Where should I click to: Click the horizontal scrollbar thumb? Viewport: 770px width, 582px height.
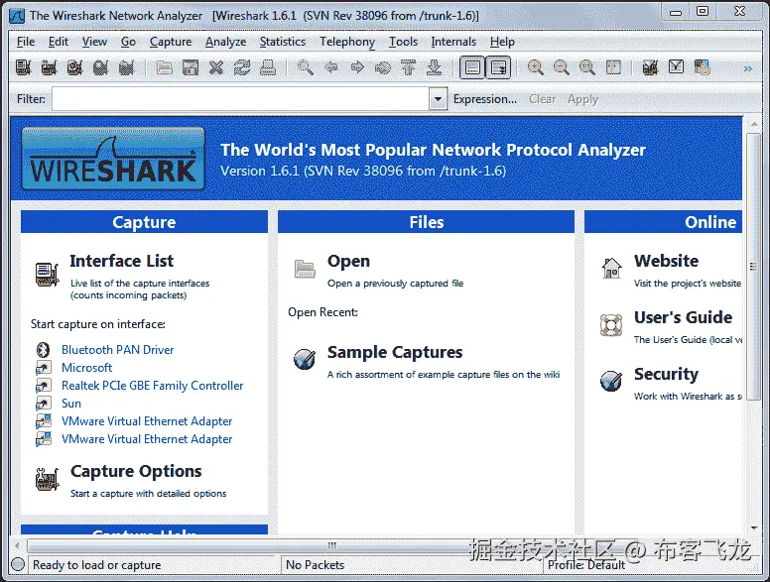332,545
